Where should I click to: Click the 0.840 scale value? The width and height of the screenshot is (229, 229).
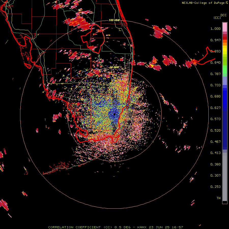[216, 63]
